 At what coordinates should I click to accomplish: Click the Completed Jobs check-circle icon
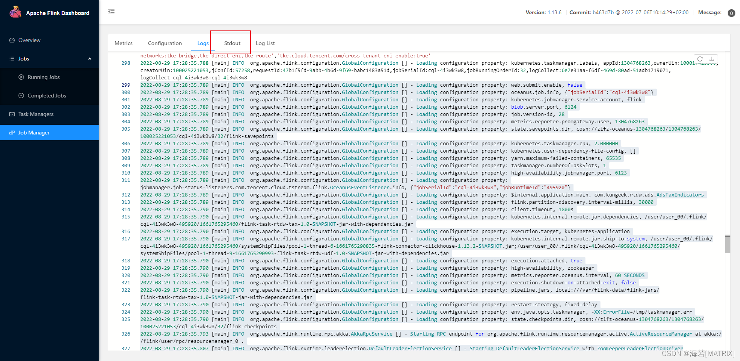(21, 96)
